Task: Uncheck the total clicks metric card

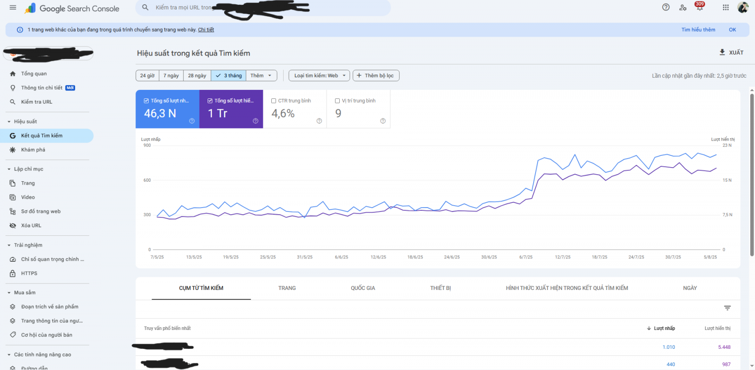Action: [147, 101]
